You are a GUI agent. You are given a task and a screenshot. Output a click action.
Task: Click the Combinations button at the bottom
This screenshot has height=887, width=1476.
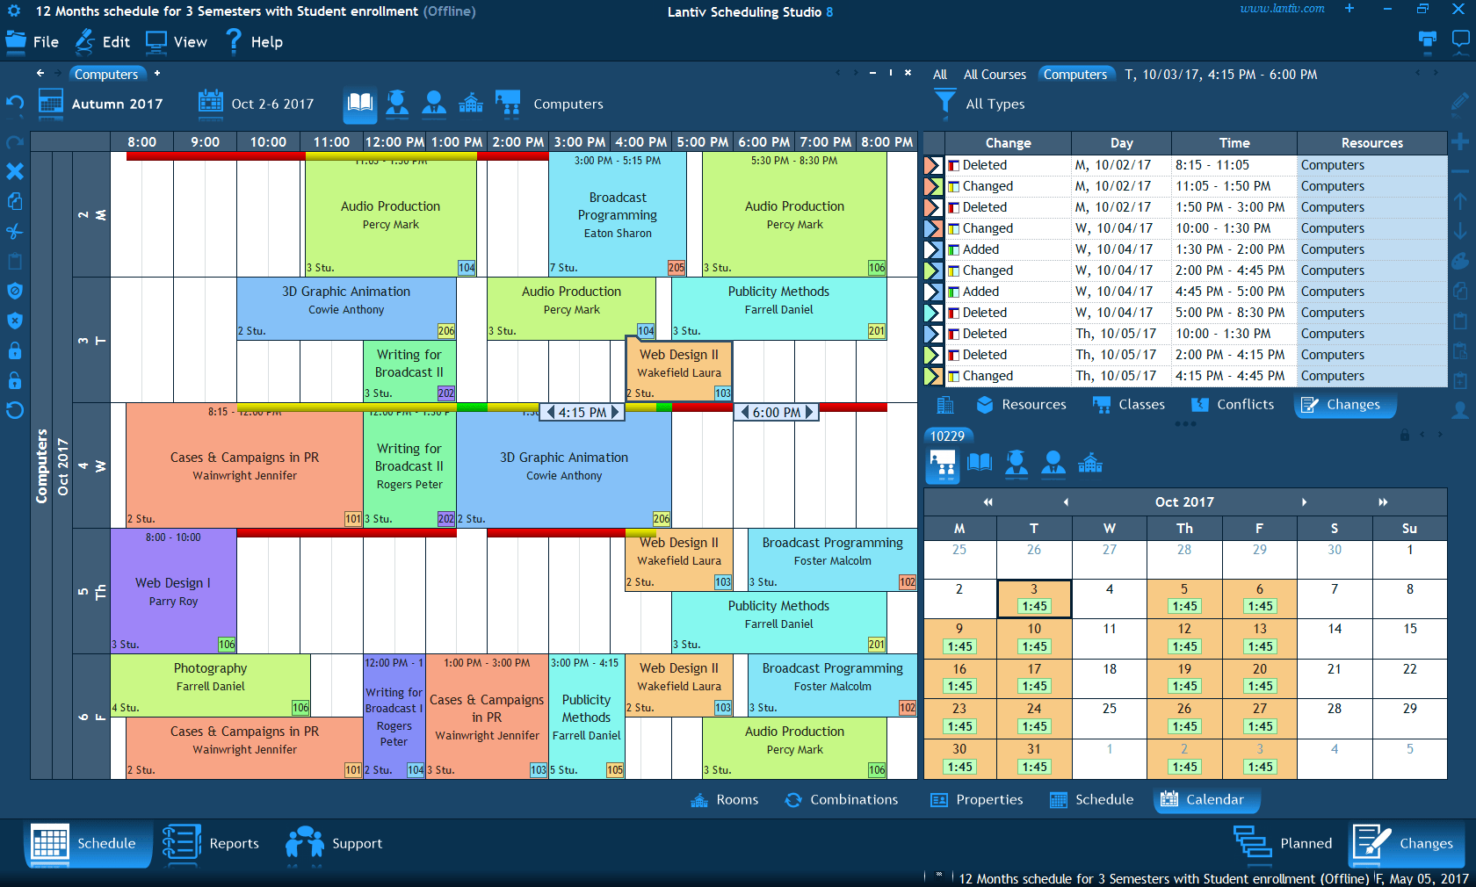(x=841, y=799)
